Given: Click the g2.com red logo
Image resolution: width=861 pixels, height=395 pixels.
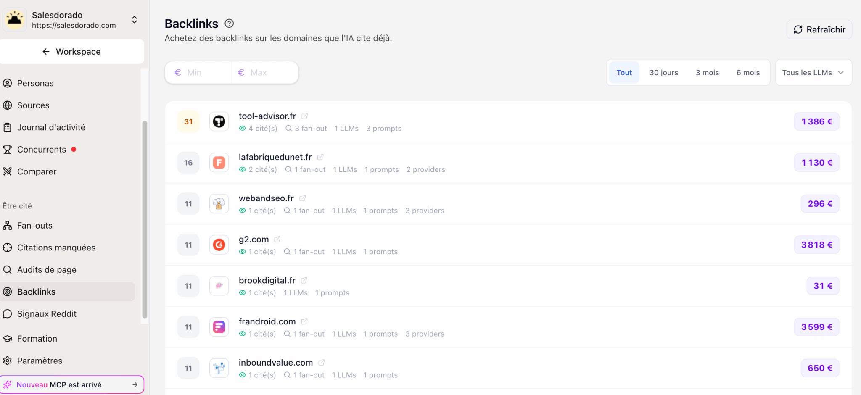Looking at the screenshot, I should pyautogui.click(x=219, y=245).
